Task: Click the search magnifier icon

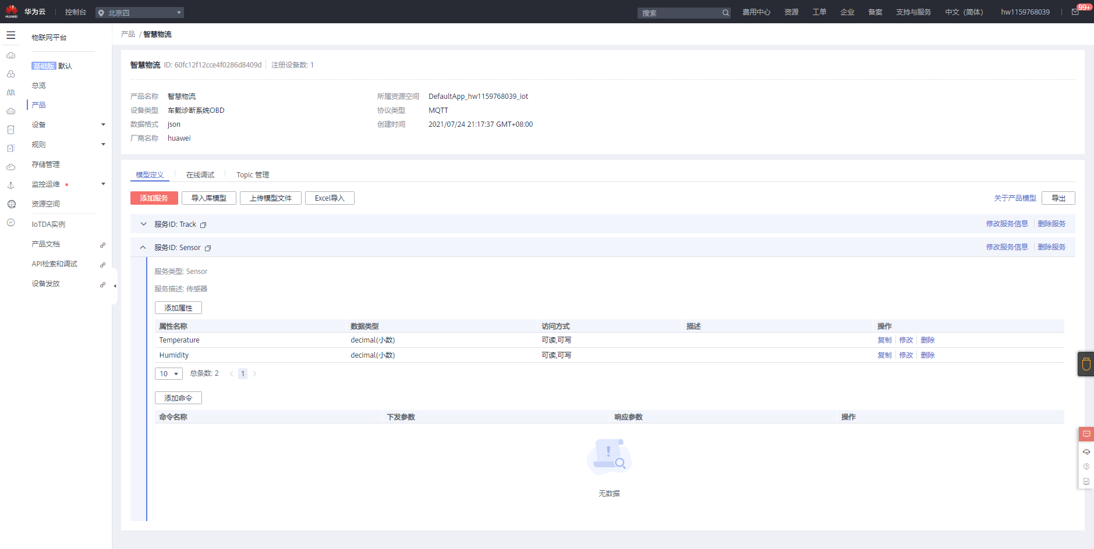Action: 725,13
